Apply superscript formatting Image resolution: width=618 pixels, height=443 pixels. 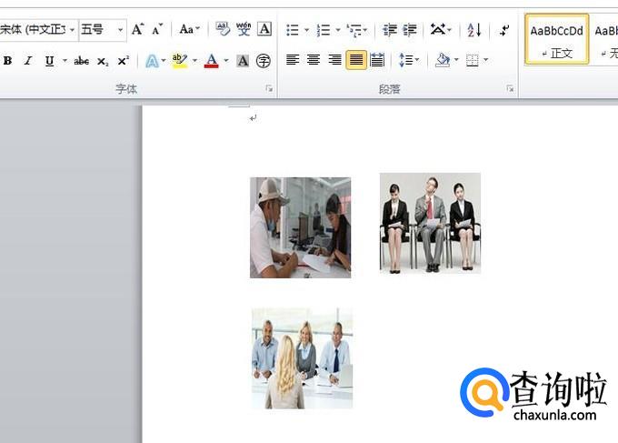[x=123, y=61]
